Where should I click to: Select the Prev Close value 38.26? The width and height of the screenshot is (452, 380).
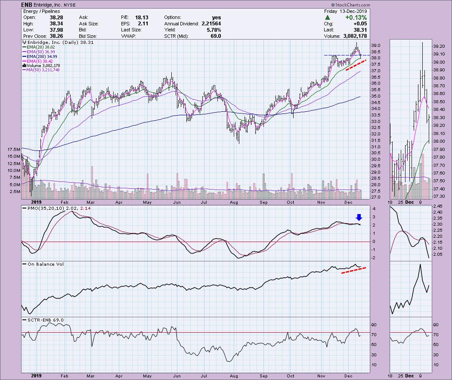tap(56, 36)
